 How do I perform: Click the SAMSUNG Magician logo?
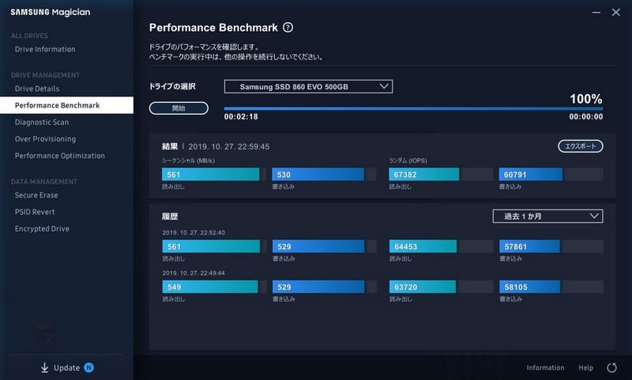[51, 12]
